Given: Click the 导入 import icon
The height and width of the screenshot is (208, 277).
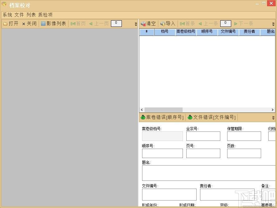Looking at the screenshot, I should [x=163, y=24].
